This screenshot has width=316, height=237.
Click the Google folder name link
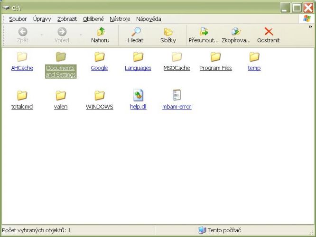tap(99, 68)
